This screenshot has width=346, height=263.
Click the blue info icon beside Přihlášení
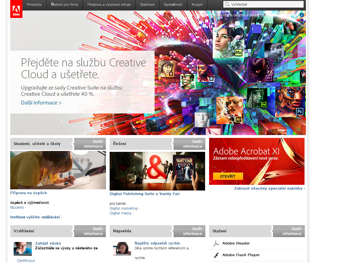pos(302,15)
